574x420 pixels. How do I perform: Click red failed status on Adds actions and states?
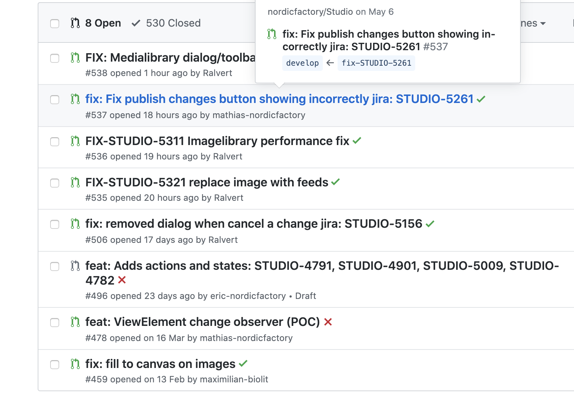click(x=122, y=280)
